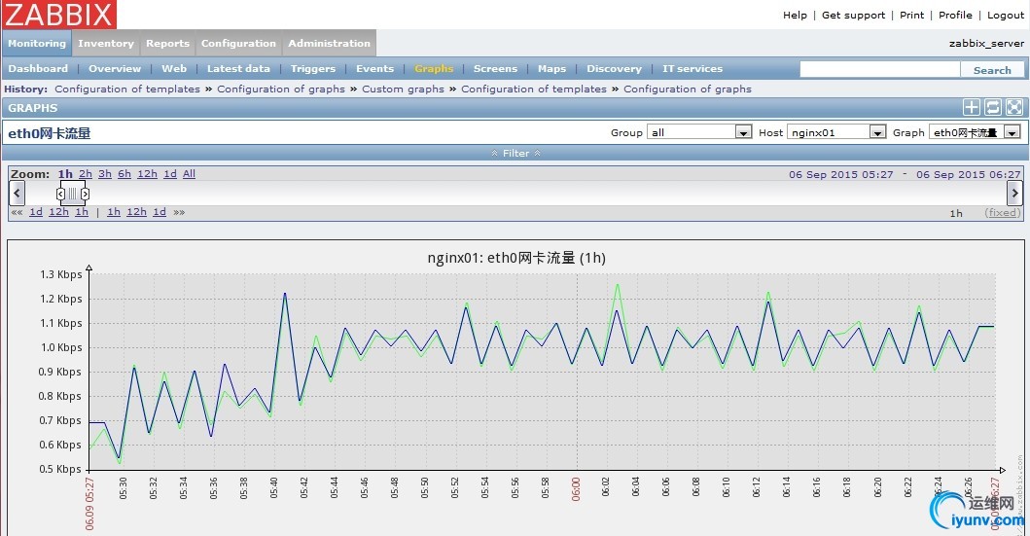Toggle the (fixed) period link
1030x536 pixels.
[x=1003, y=213]
